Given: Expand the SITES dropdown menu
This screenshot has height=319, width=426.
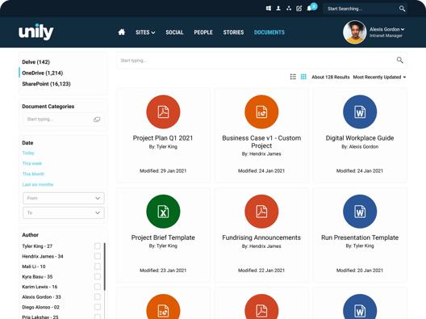Looking at the screenshot, I should click(145, 32).
